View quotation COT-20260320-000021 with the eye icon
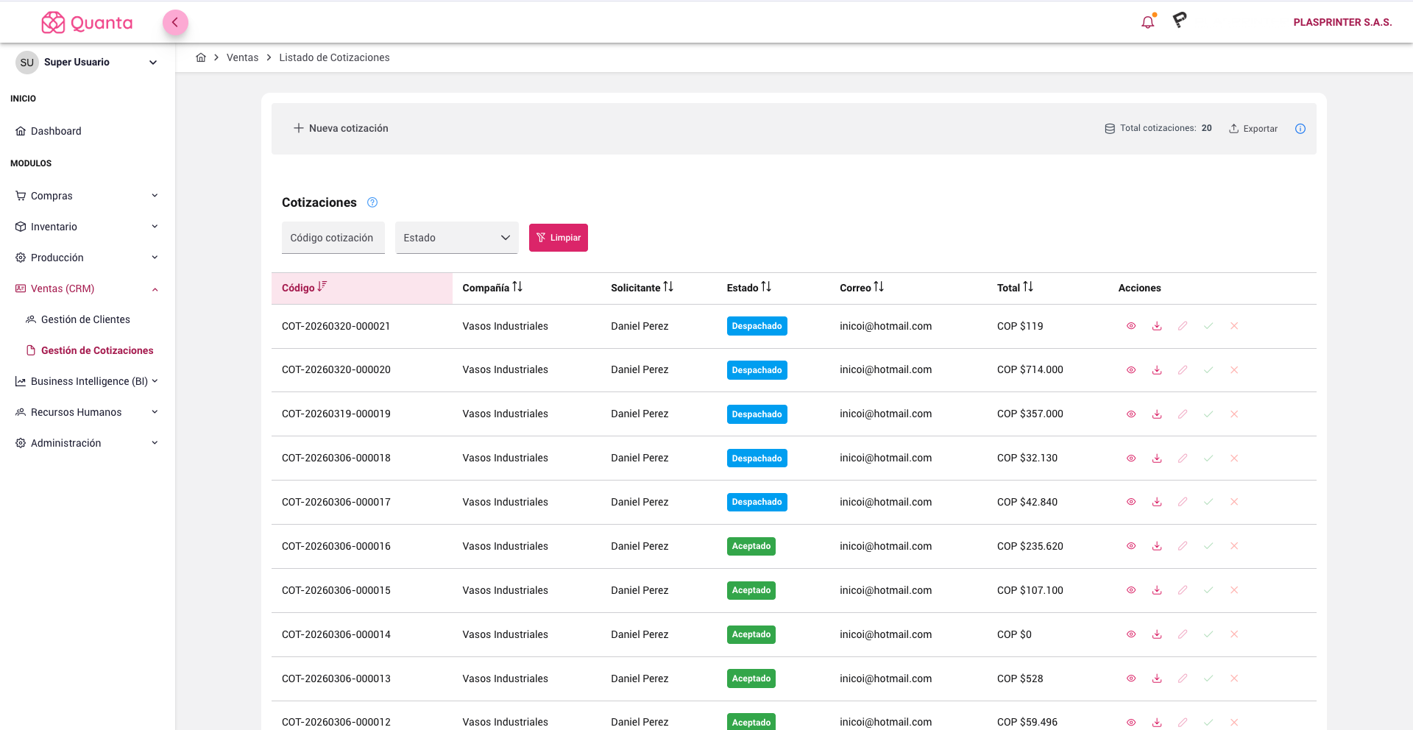1413x730 pixels. [1131, 325]
